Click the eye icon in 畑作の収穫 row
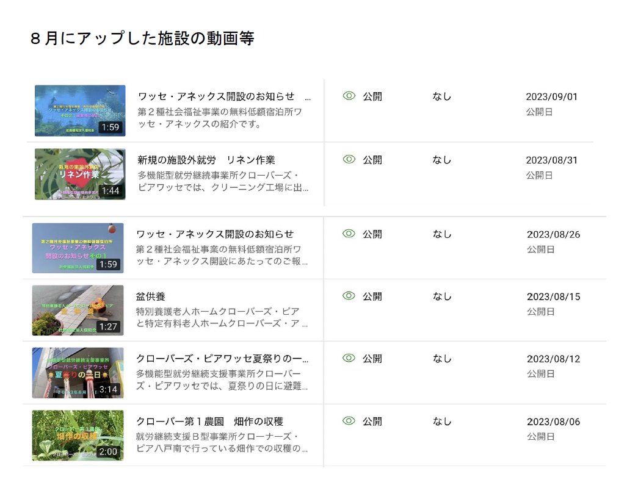 click(x=349, y=421)
